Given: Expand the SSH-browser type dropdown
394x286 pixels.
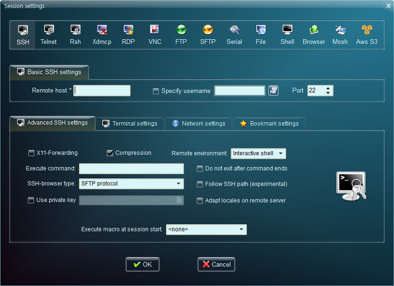Looking at the screenshot, I should pos(132,183).
